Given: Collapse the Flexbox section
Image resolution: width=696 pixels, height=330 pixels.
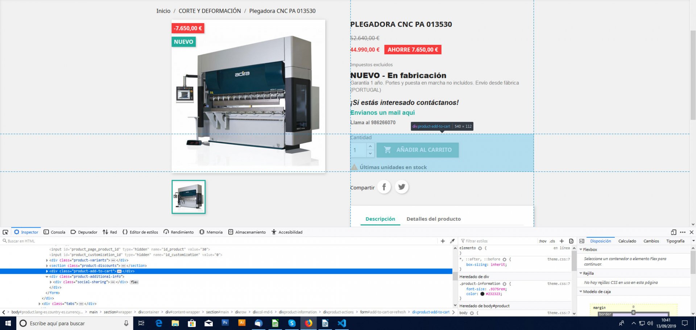Looking at the screenshot, I should [x=581, y=249].
